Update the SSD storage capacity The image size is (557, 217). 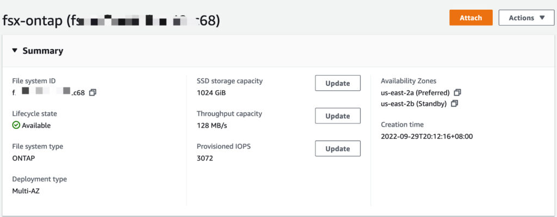point(338,83)
